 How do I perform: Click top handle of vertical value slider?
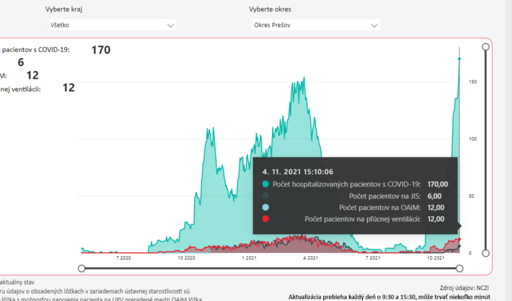point(486,47)
